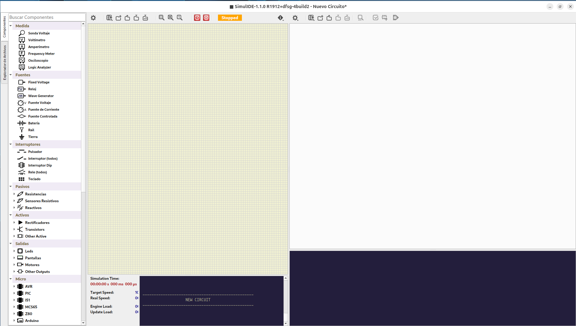Collapse the Interruptores category
This screenshot has height=326, width=576.
(11, 144)
